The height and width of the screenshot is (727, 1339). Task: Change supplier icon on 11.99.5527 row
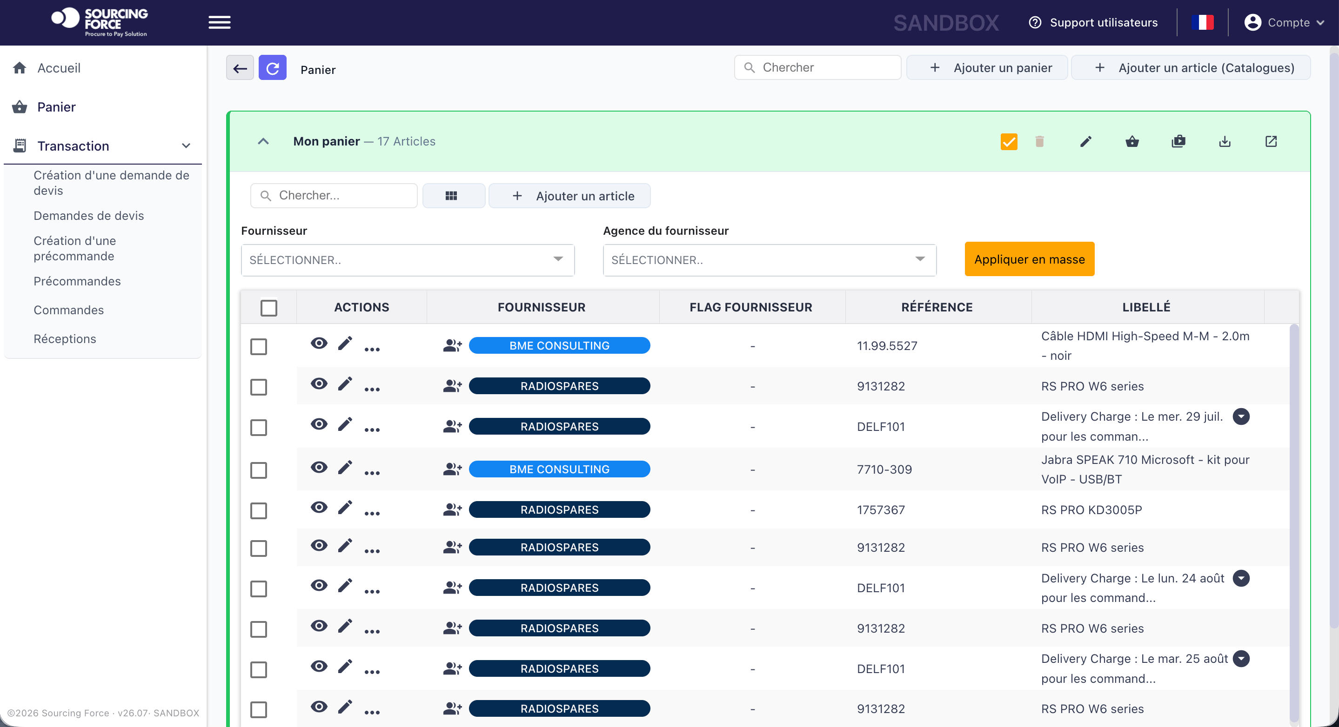coord(452,345)
